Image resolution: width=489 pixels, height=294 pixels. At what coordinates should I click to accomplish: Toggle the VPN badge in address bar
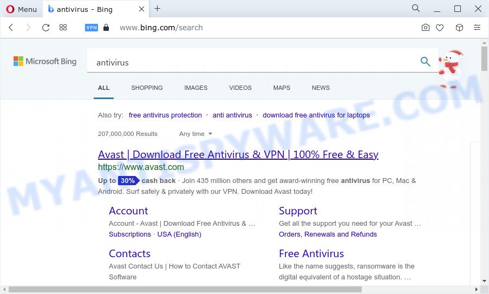(x=92, y=28)
